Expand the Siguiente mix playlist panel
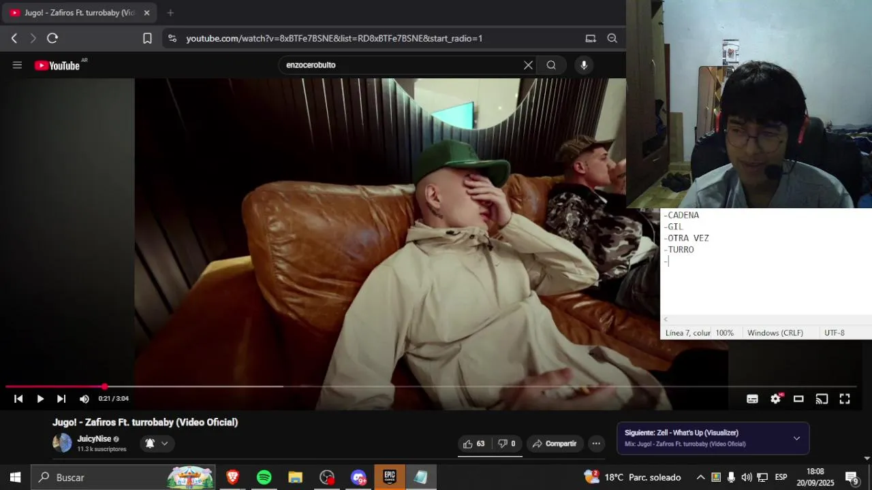The image size is (872, 490). coord(796,438)
